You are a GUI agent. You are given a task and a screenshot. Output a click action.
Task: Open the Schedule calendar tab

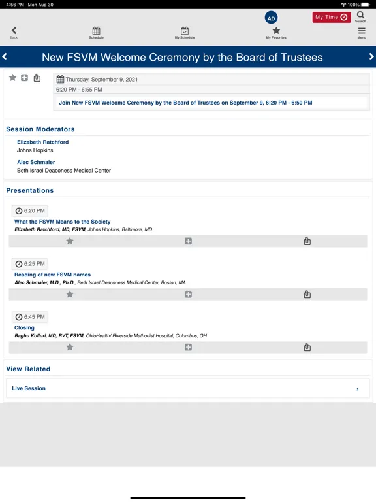point(96,33)
